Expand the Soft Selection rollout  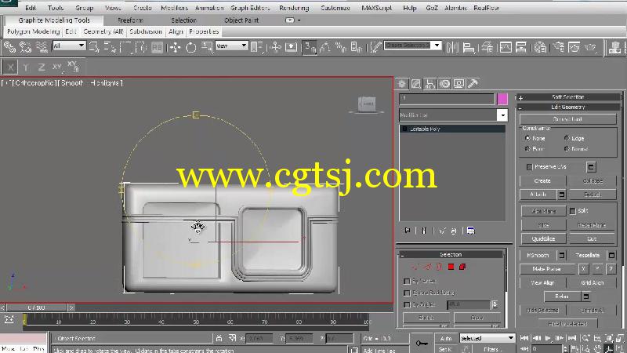[567, 97]
